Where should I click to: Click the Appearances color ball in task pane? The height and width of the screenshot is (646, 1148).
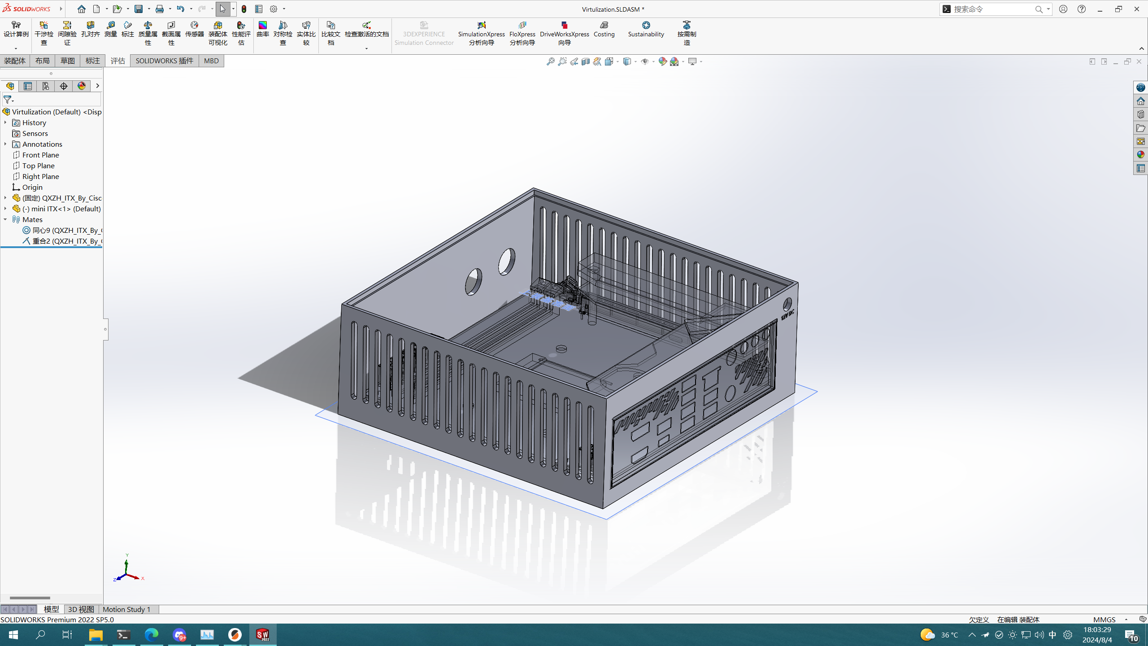tap(1140, 155)
